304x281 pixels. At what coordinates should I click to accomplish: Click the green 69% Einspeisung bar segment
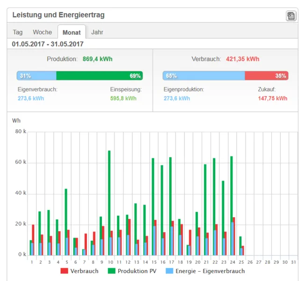[100, 76]
